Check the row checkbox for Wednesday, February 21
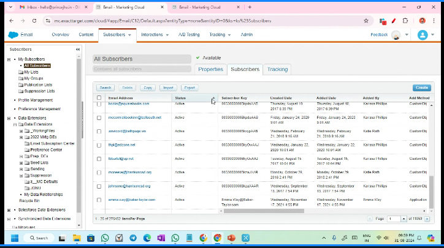Screen dimensions: 444x248 [99, 132]
